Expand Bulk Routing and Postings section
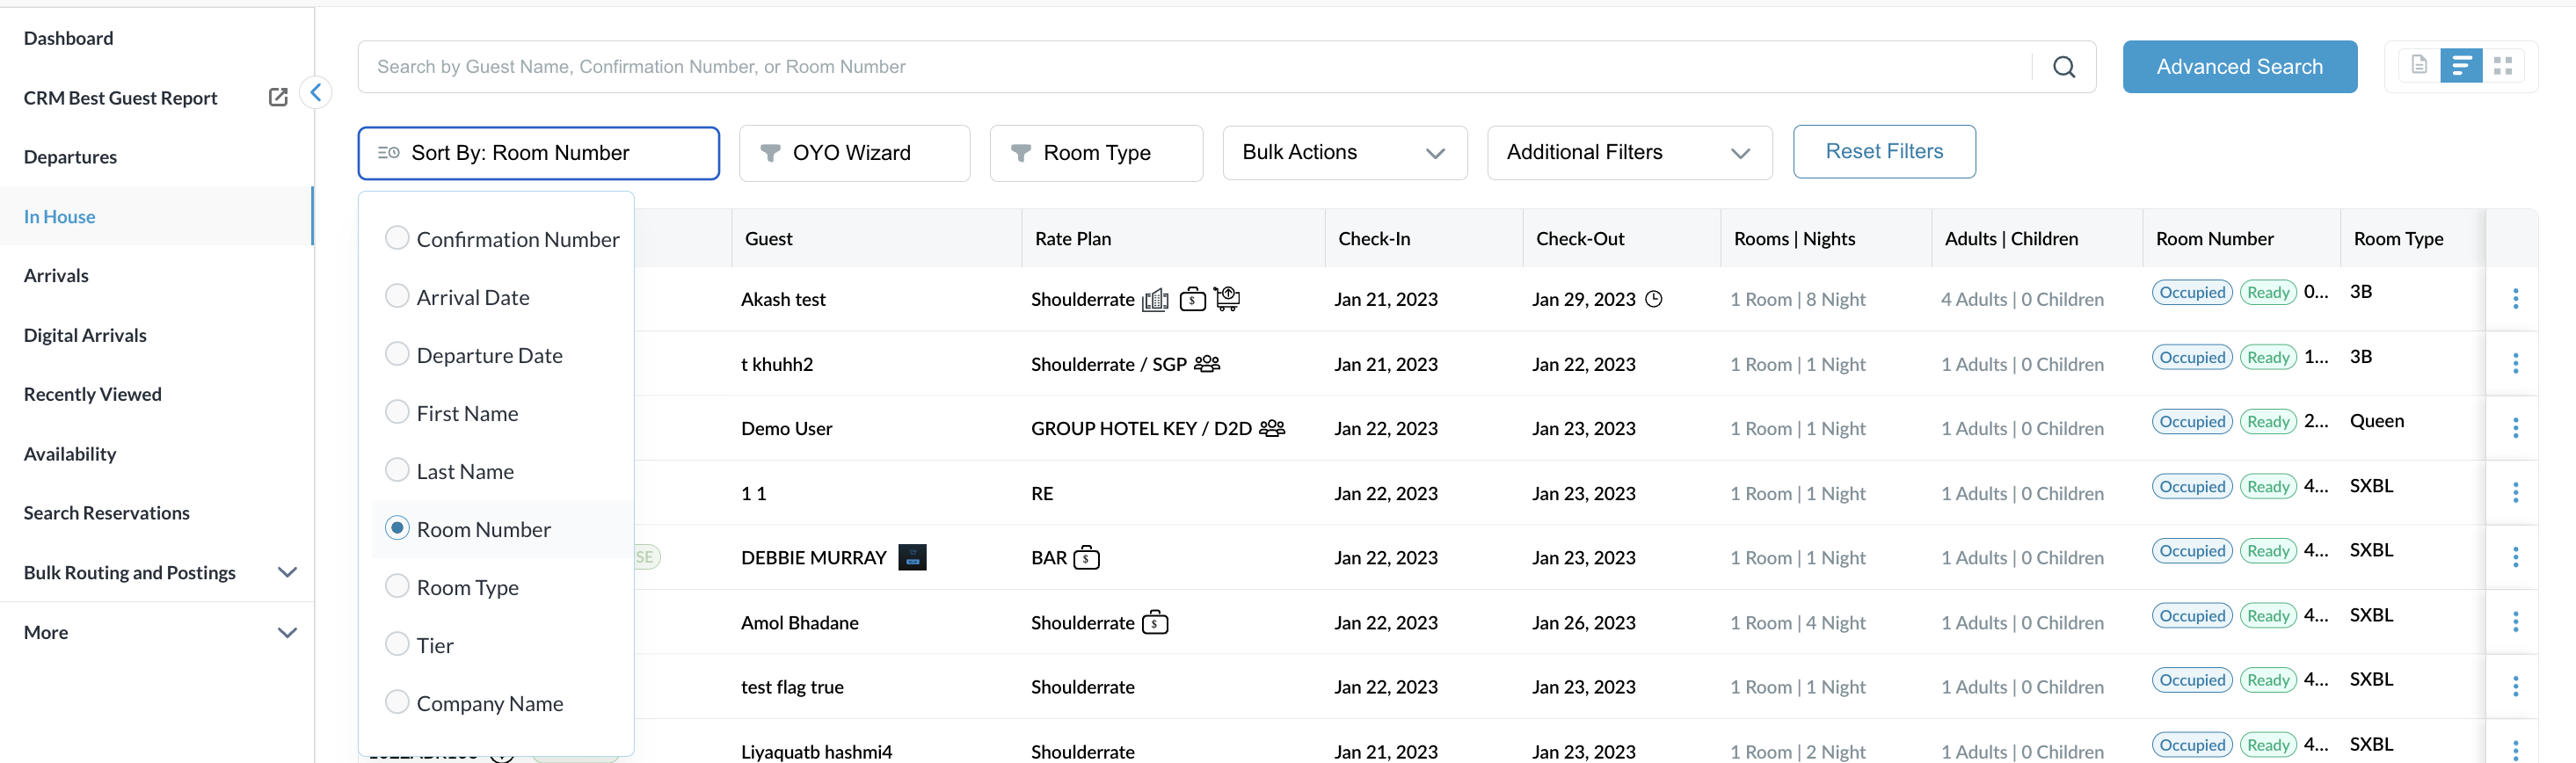Viewport: 2576px width, 763px height. coord(287,572)
